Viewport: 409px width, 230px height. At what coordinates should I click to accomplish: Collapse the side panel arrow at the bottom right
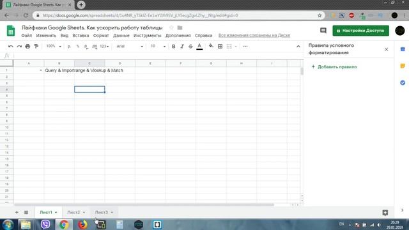pos(402,210)
